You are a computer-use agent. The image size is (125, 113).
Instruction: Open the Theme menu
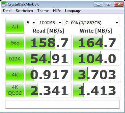[x=43, y=11]
